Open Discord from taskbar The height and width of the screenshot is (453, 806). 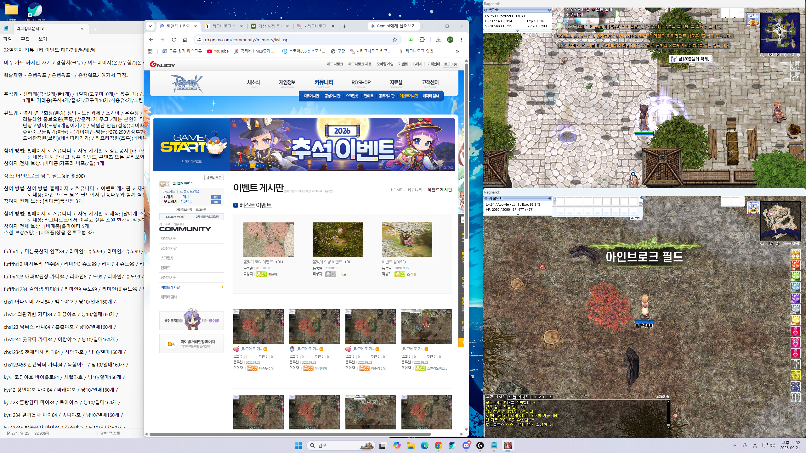tap(466, 445)
